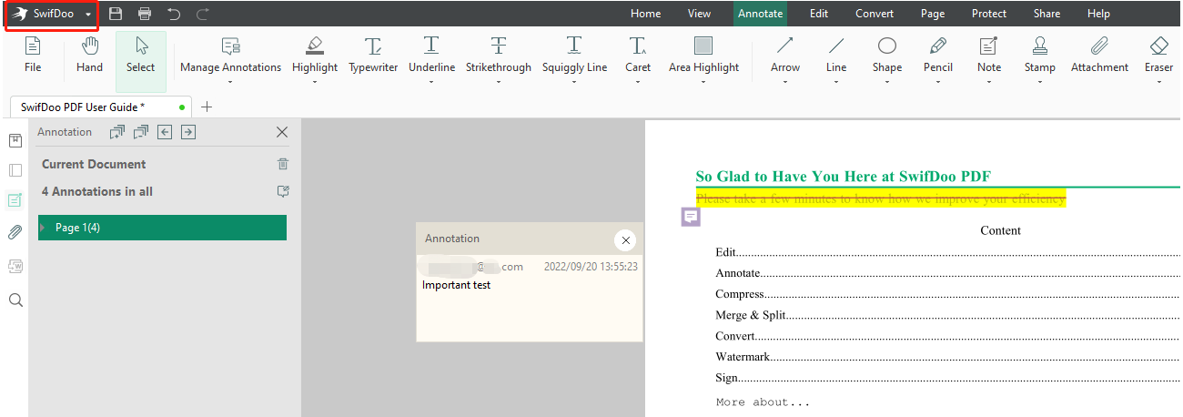Open the Bookmark sidebar panel
Image resolution: width=1183 pixels, height=417 pixels.
point(15,140)
